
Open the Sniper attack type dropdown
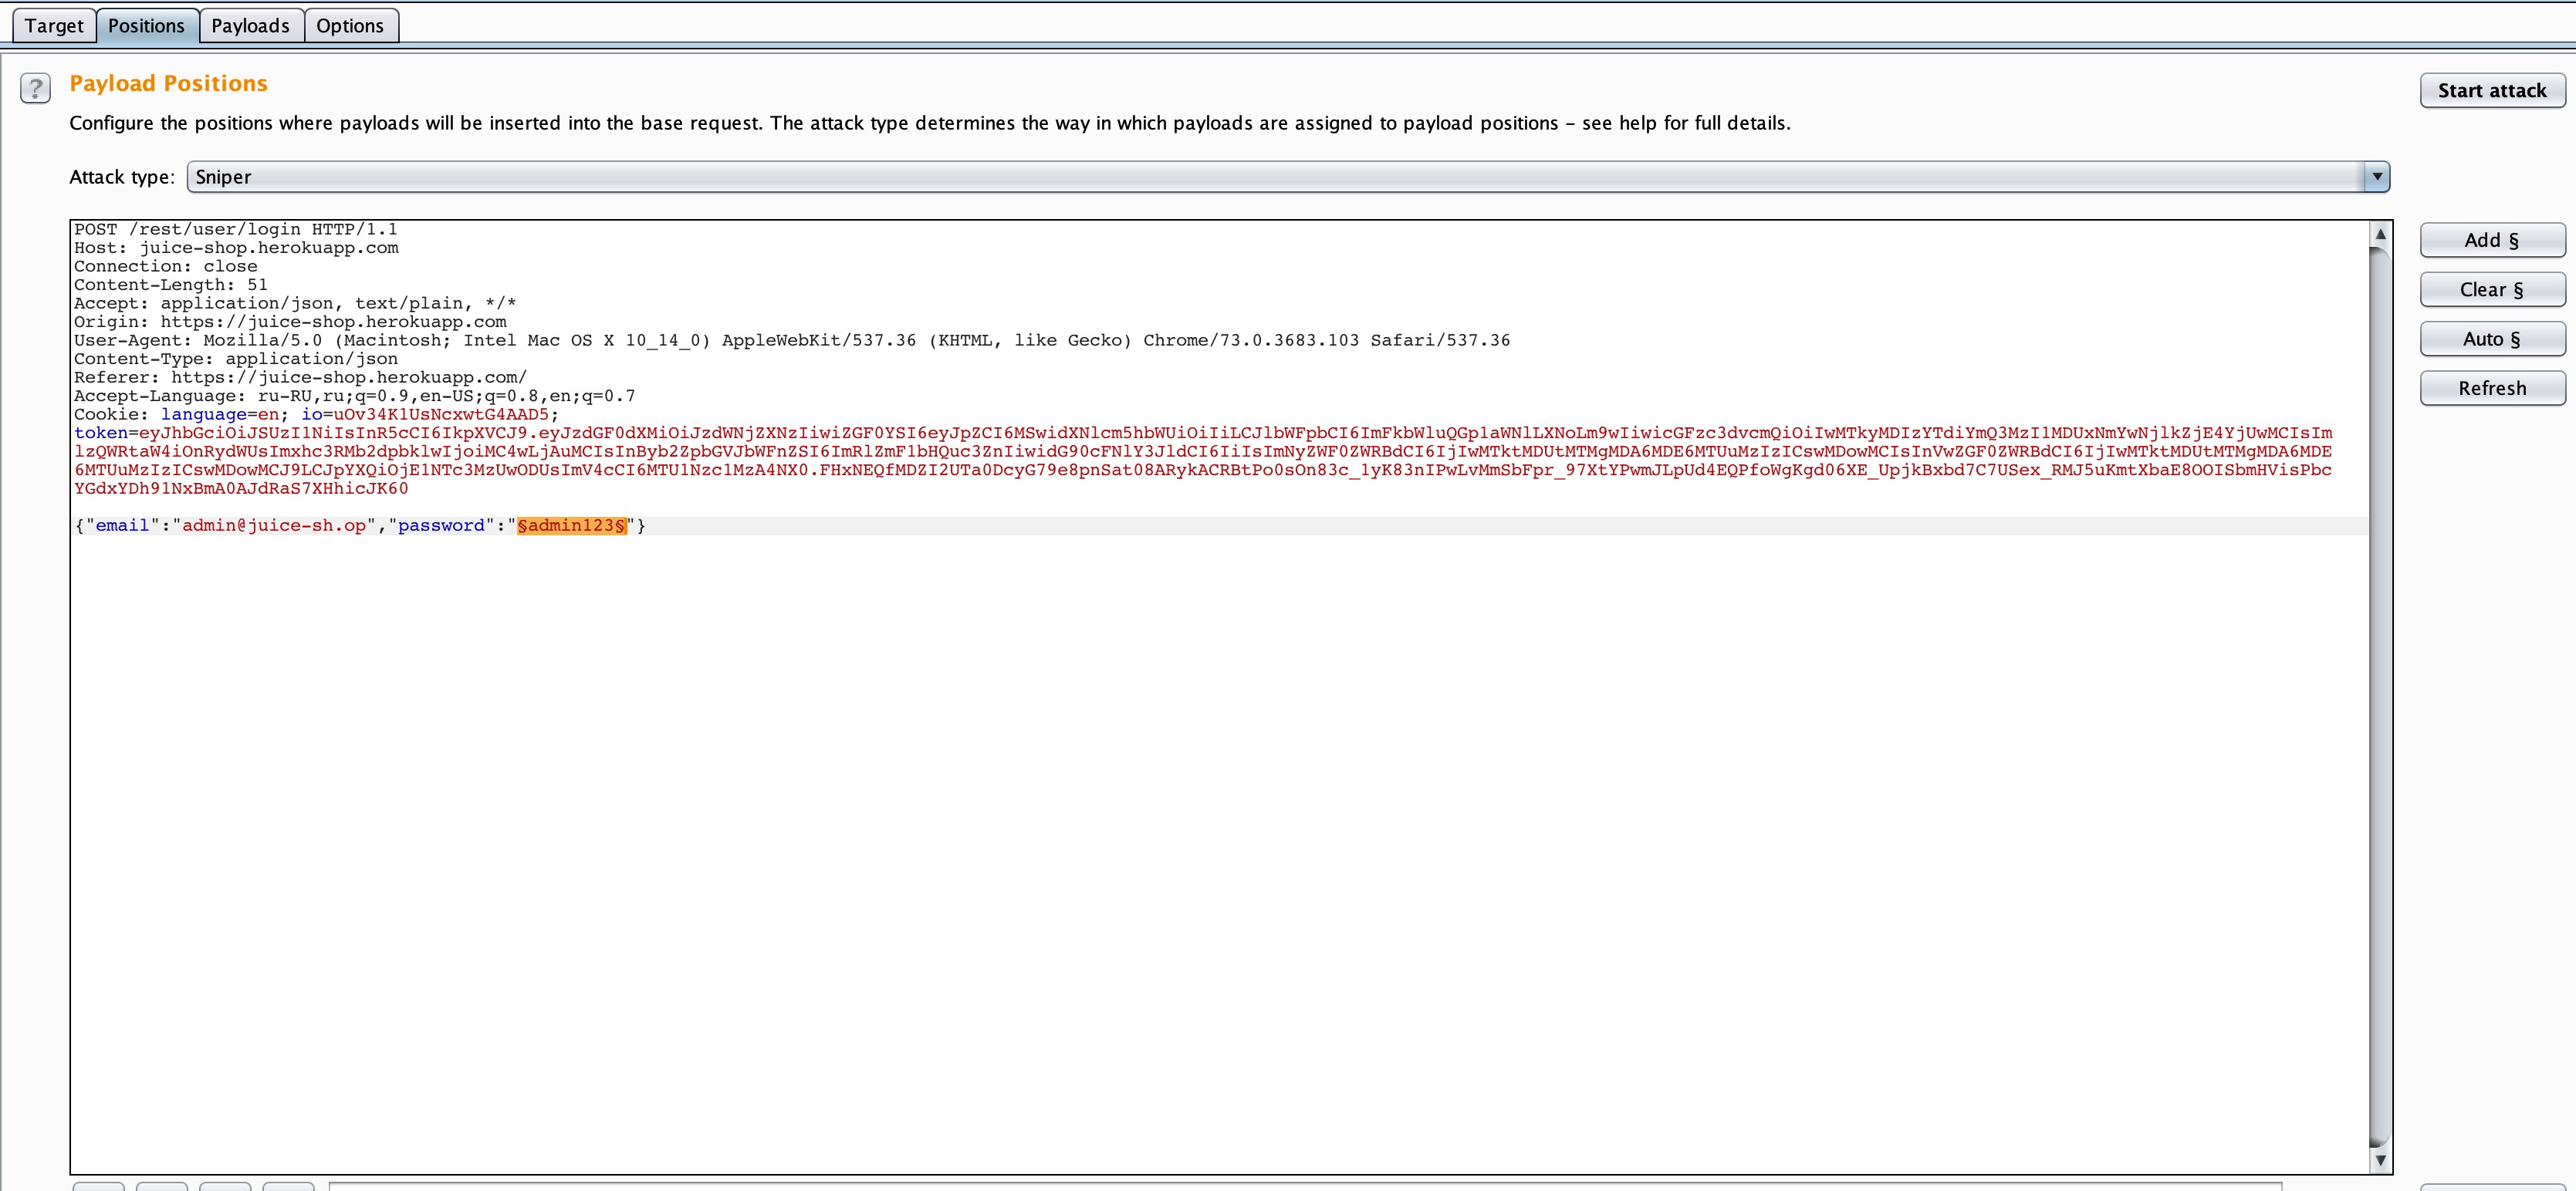pyautogui.click(x=1287, y=177)
